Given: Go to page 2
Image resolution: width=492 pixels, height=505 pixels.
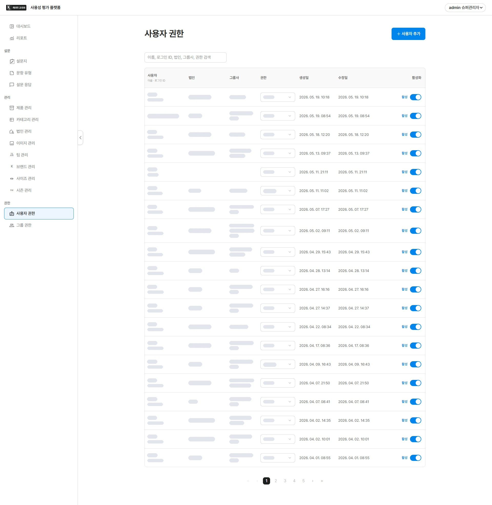Looking at the screenshot, I should tap(276, 481).
